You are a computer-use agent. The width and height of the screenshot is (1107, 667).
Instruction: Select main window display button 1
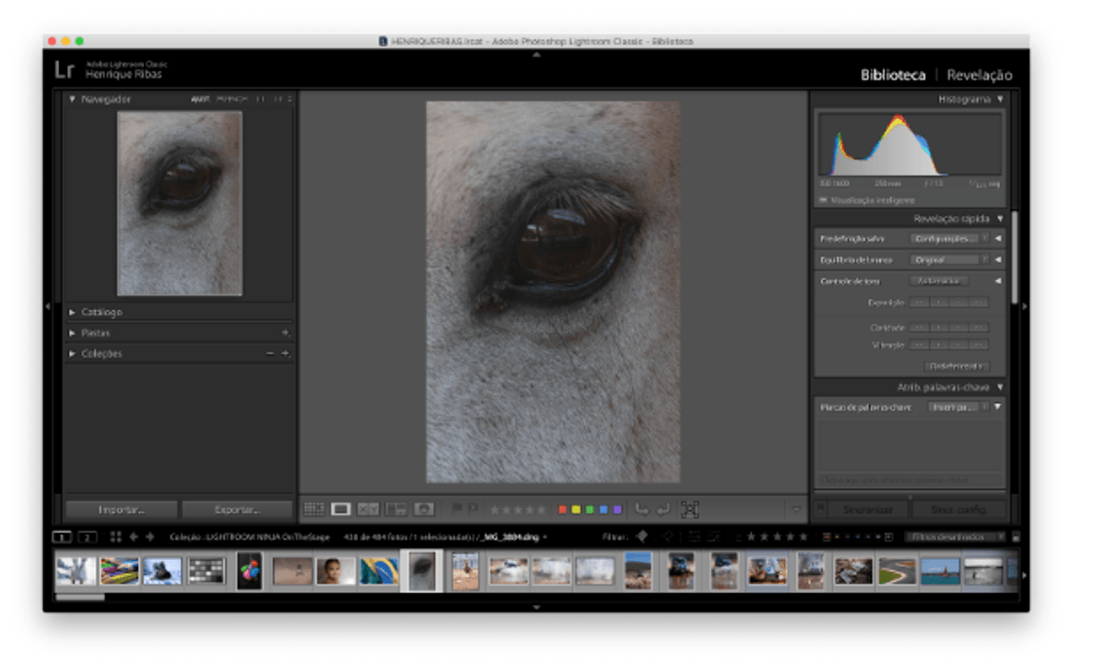pyautogui.click(x=62, y=537)
